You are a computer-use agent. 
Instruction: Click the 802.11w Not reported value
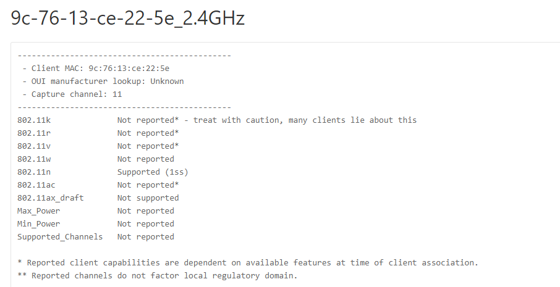click(146, 159)
